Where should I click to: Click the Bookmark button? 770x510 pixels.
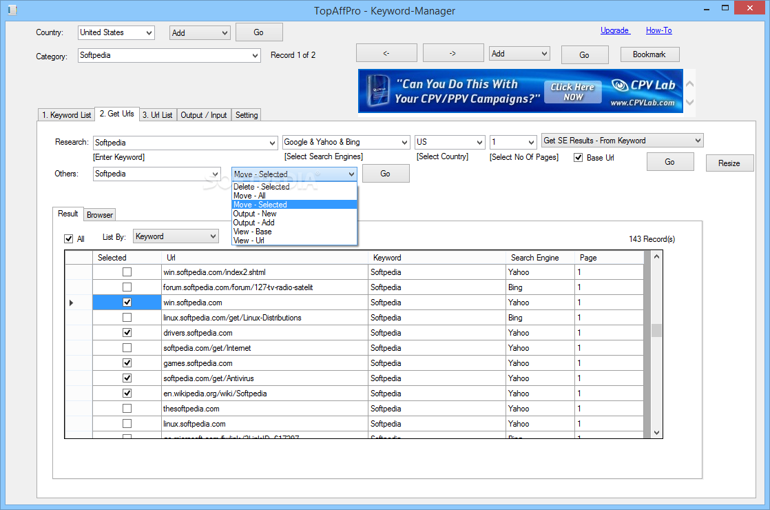[x=649, y=54]
